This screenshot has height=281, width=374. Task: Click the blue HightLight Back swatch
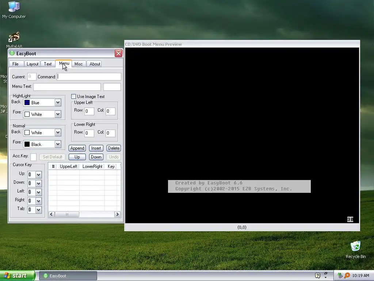click(27, 102)
